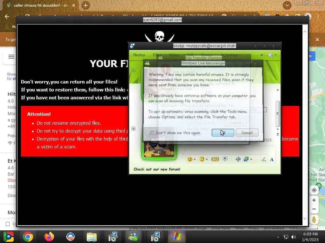Click the background picture icon
Viewport: 325px width, 243px height.
click(246, 159)
